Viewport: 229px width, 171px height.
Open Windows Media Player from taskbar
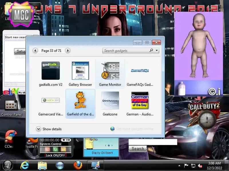(60, 166)
